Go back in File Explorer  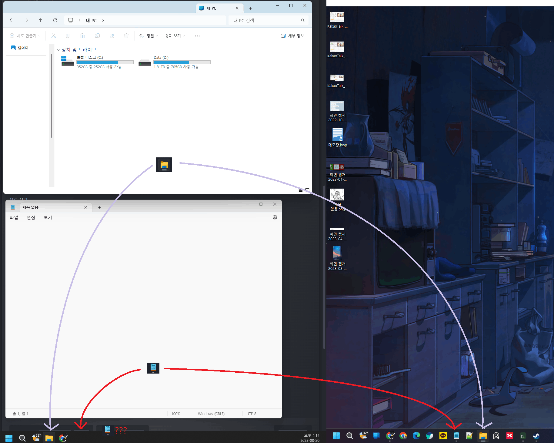[x=12, y=20]
